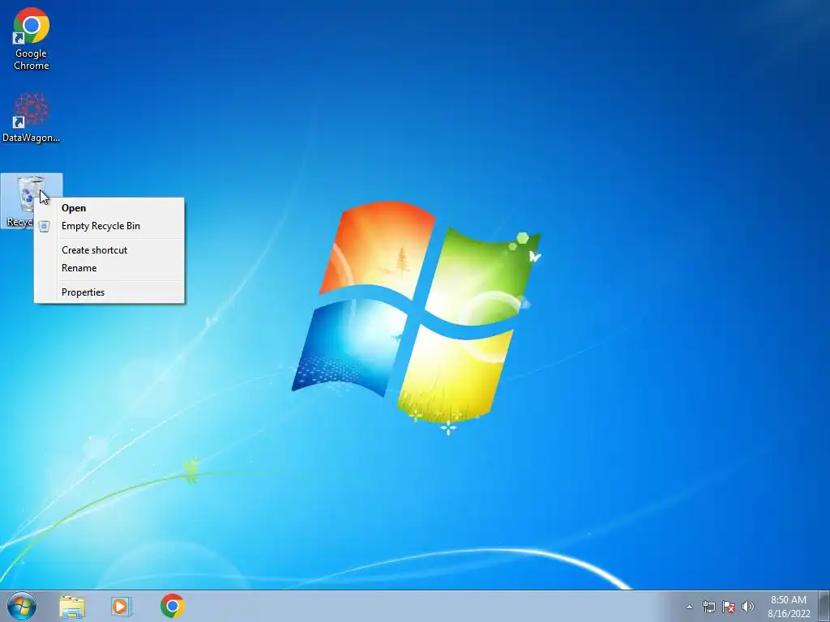Select Create shortcut menu entry
Viewport: 830px width, 622px height.
(x=109, y=250)
